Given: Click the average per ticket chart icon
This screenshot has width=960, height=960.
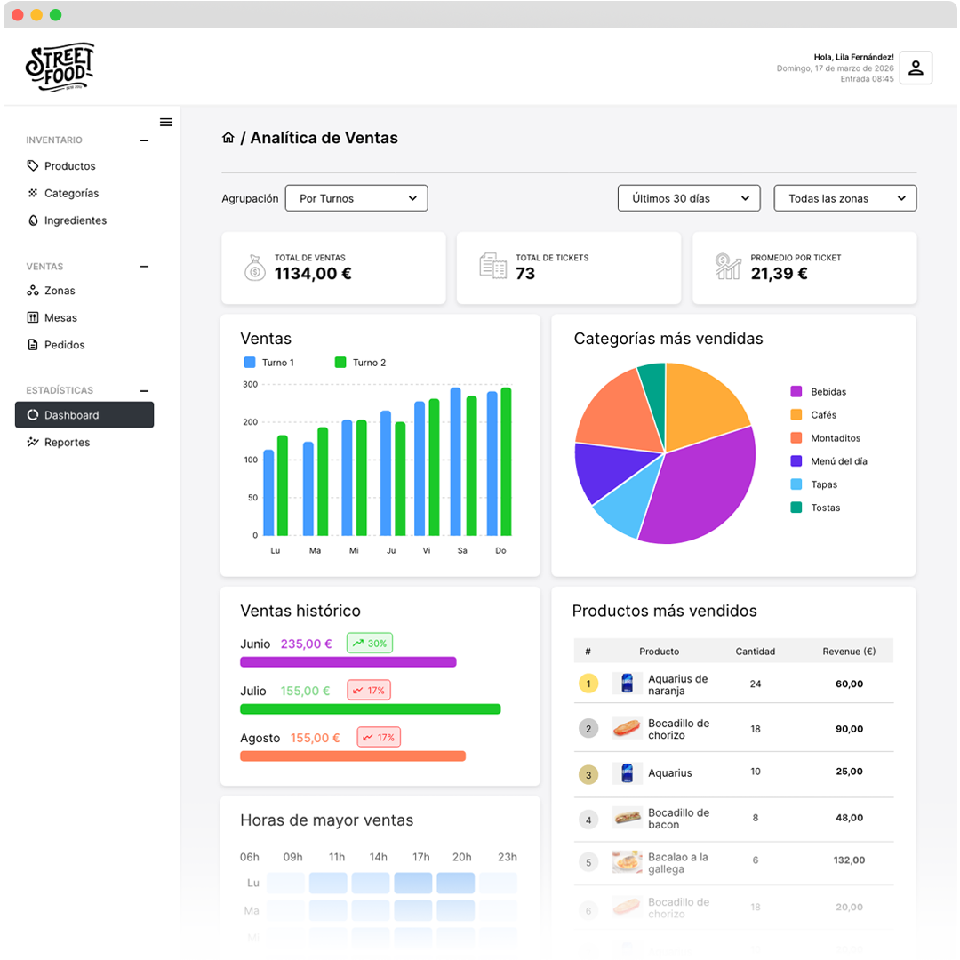Looking at the screenshot, I should (x=727, y=267).
